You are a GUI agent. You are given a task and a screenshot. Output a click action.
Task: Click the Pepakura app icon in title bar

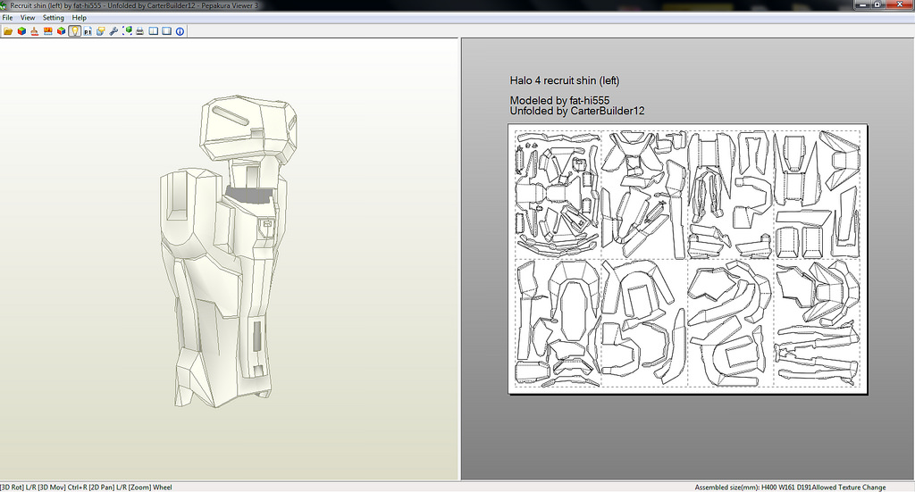point(4,5)
